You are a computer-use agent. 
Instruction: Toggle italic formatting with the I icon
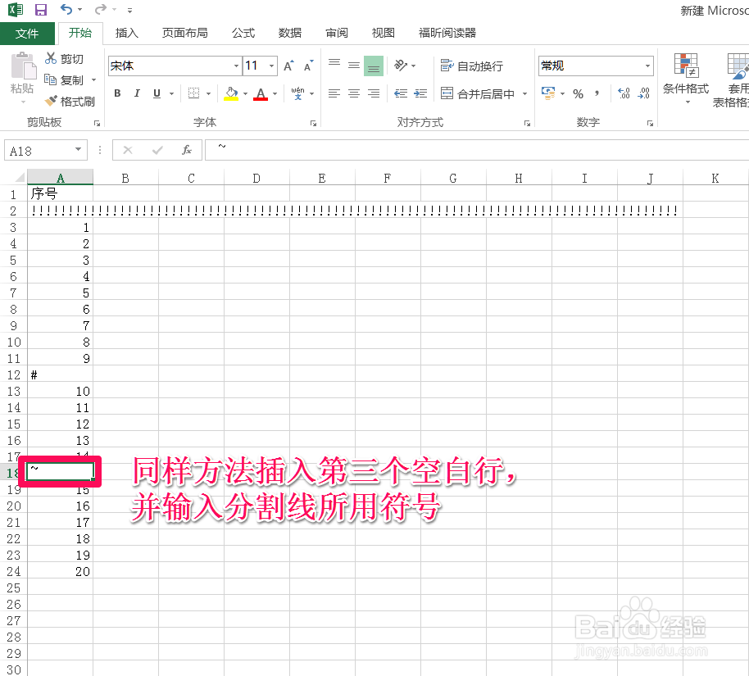[x=137, y=92]
